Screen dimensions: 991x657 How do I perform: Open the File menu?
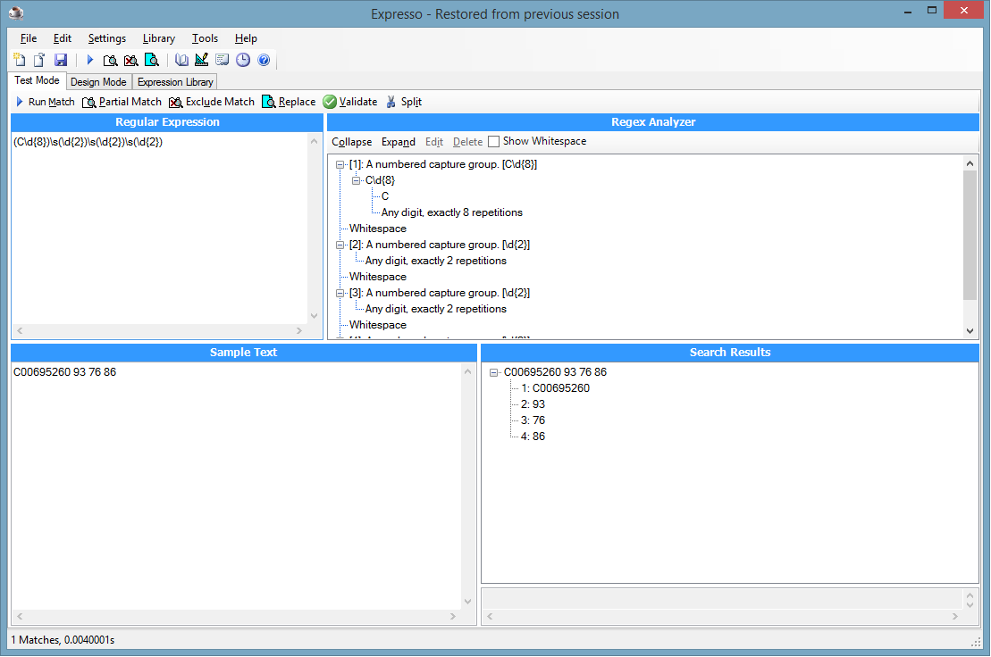(29, 38)
